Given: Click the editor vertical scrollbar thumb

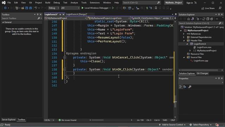Looking at the screenshot, I should tap(175, 101).
